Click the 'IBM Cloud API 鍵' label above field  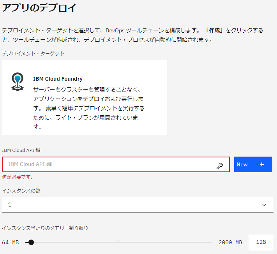[21, 150]
